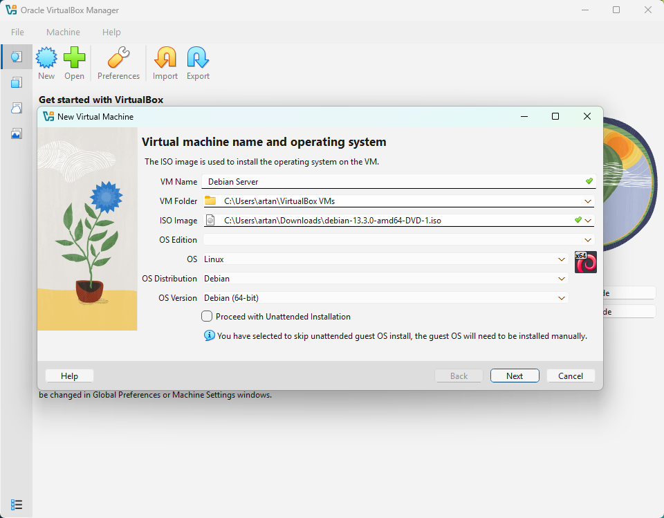Click the Help button in dialog

(69, 376)
